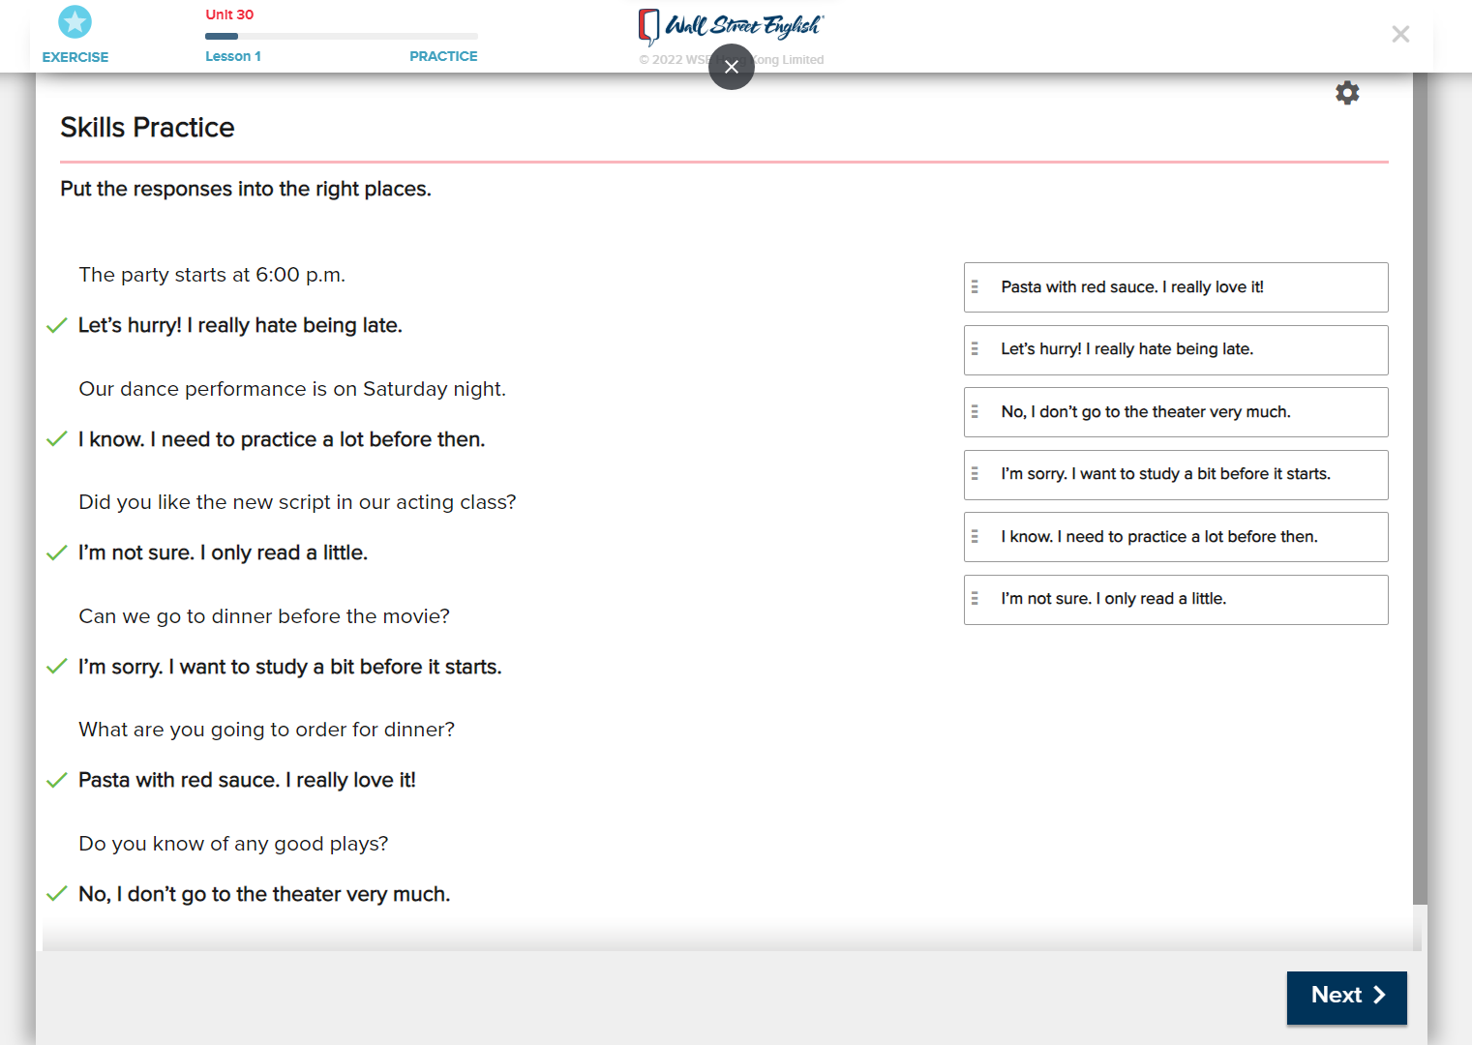This screenshot has height=1045, width=1472.
Task: Click checkmark beside answer 'I'm not sure. I only read a little.'
Action: coord(57,552)
